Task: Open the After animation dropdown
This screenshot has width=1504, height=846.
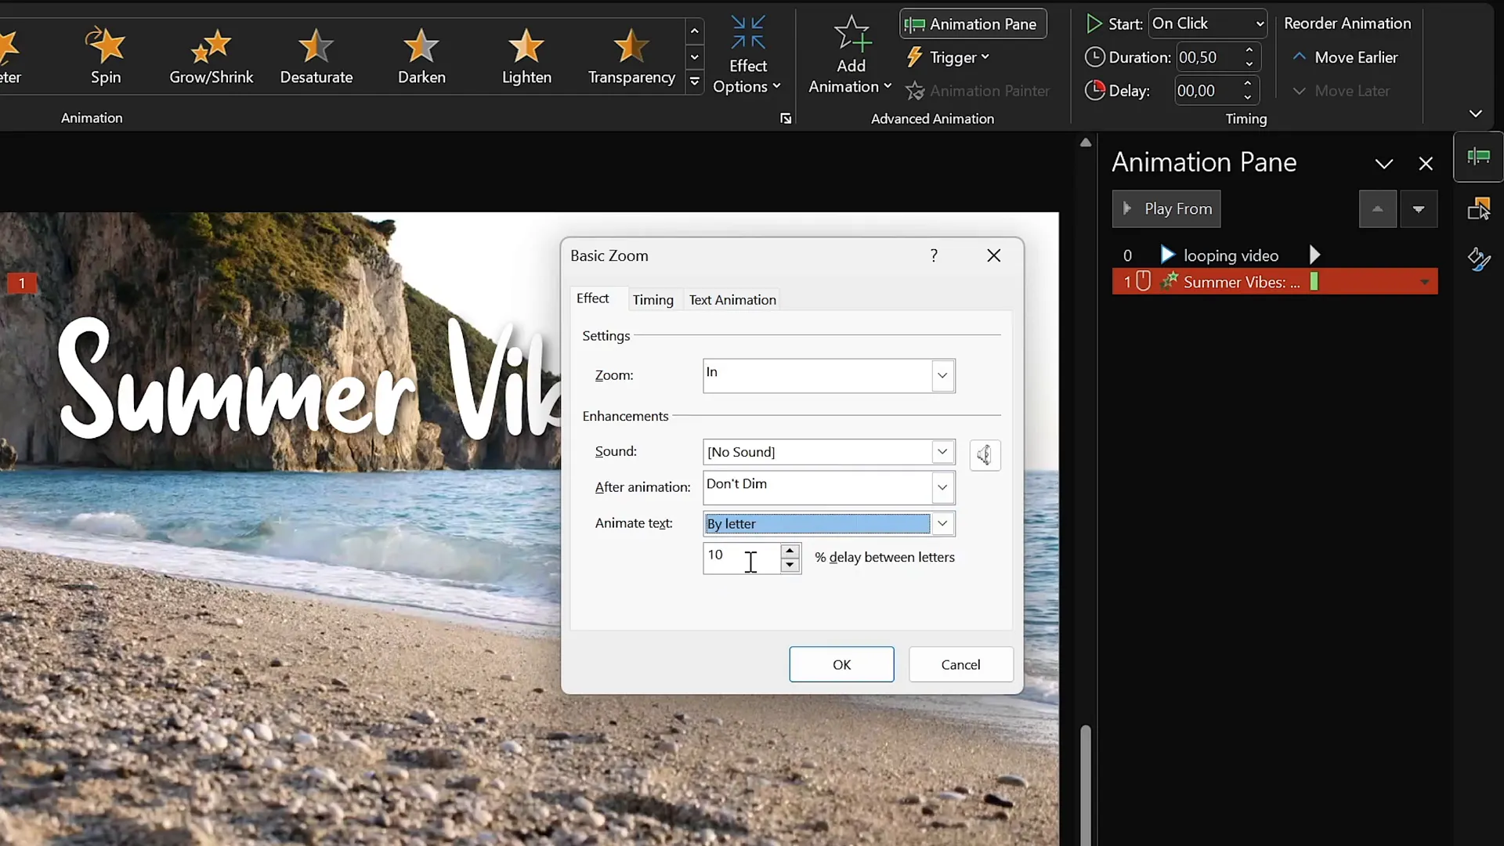Action: pyautogui.click(x=942, y=488)
